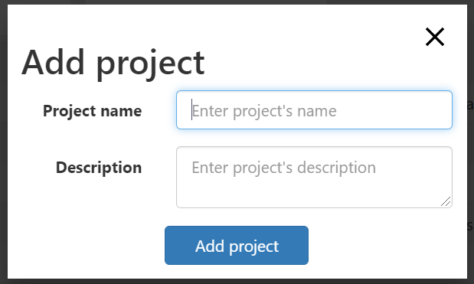The height and width of the screenshot is (284, 474).
Task: Activate the highlighted name input box
Action: click(x=314, y=110)
